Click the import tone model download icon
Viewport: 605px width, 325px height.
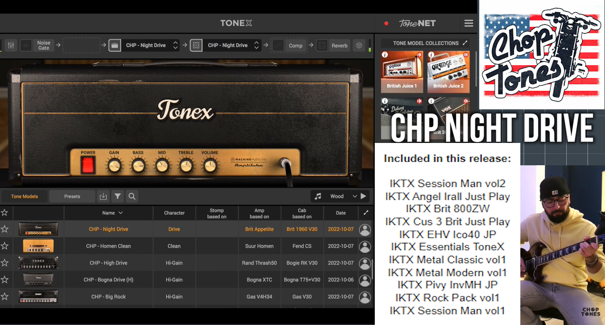103,196
